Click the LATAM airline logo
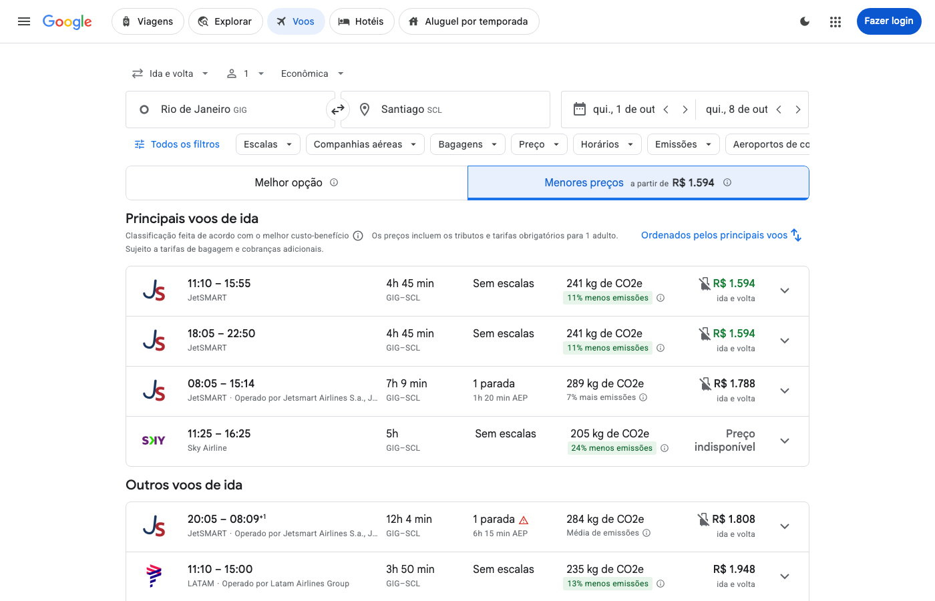The height and width of the screenshot is (601, 935). coord(154,576)
